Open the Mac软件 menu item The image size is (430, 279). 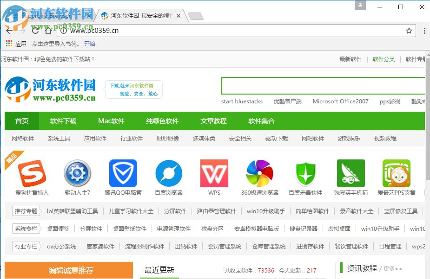(x=111, y=121)
